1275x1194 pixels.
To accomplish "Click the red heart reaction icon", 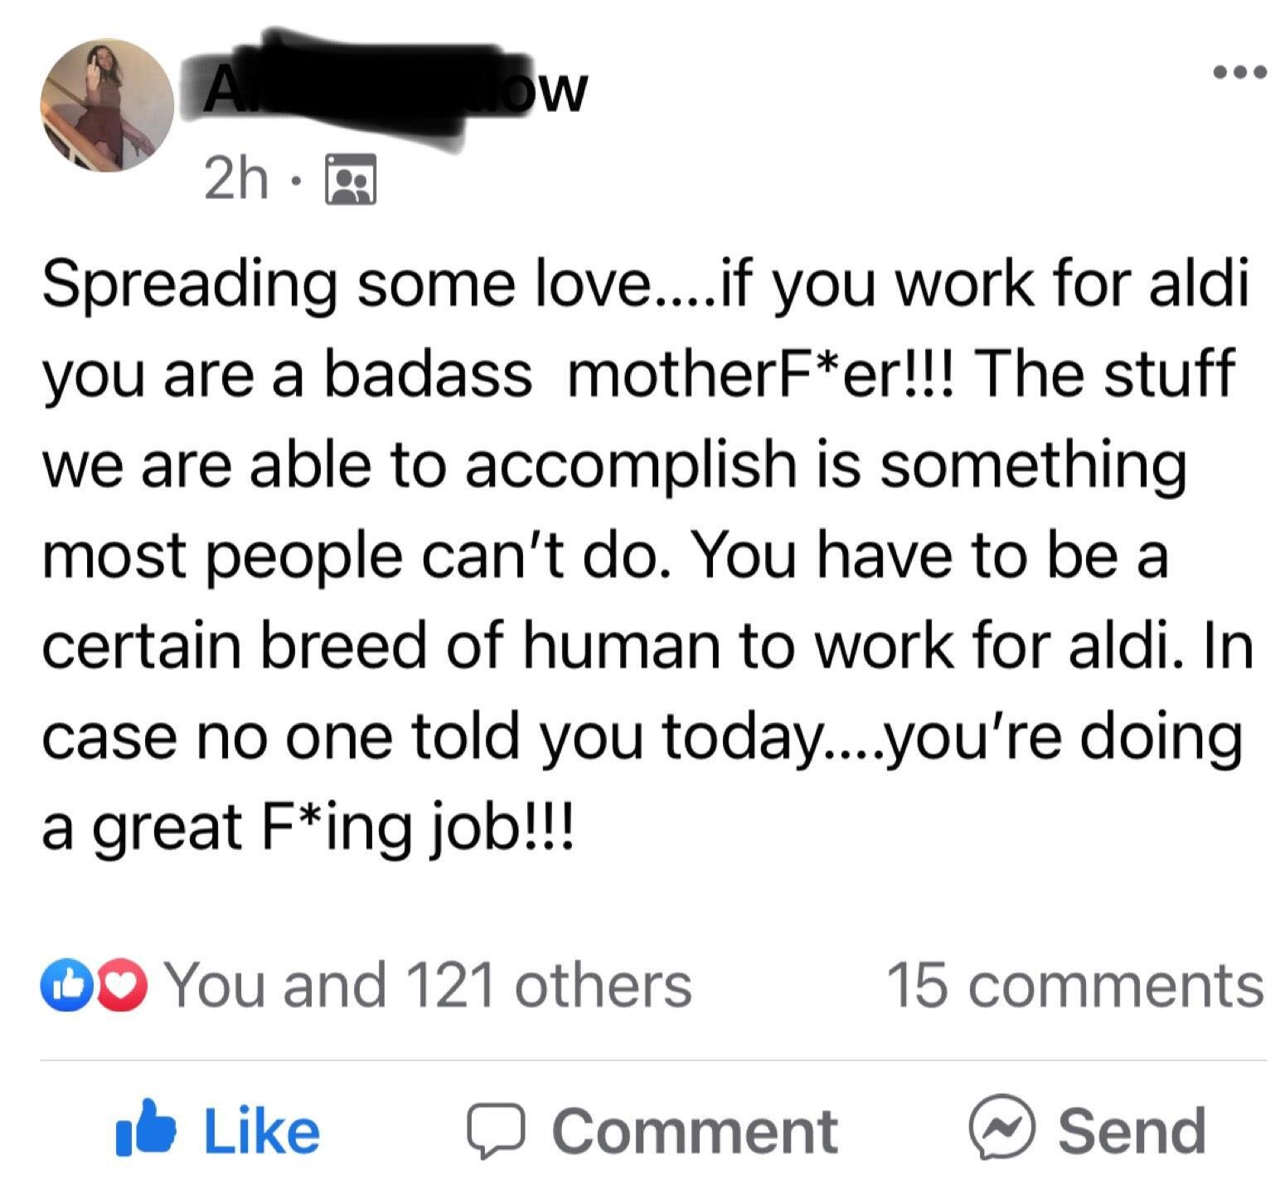I will pos(124,986).
